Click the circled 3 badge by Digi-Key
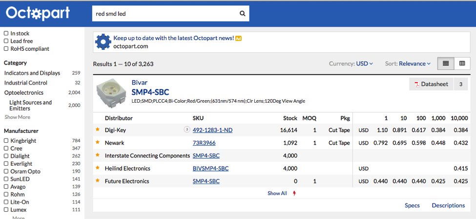Screen dimensions: 476x219 187,130
